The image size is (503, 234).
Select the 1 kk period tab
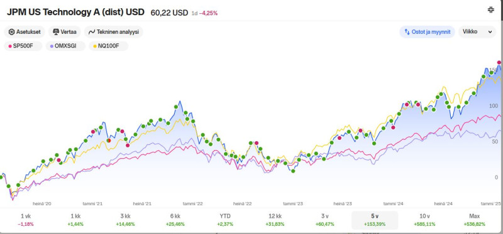click(75, 220)
